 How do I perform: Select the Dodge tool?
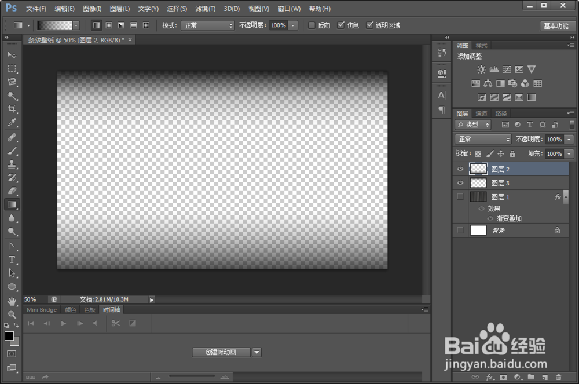12,232
